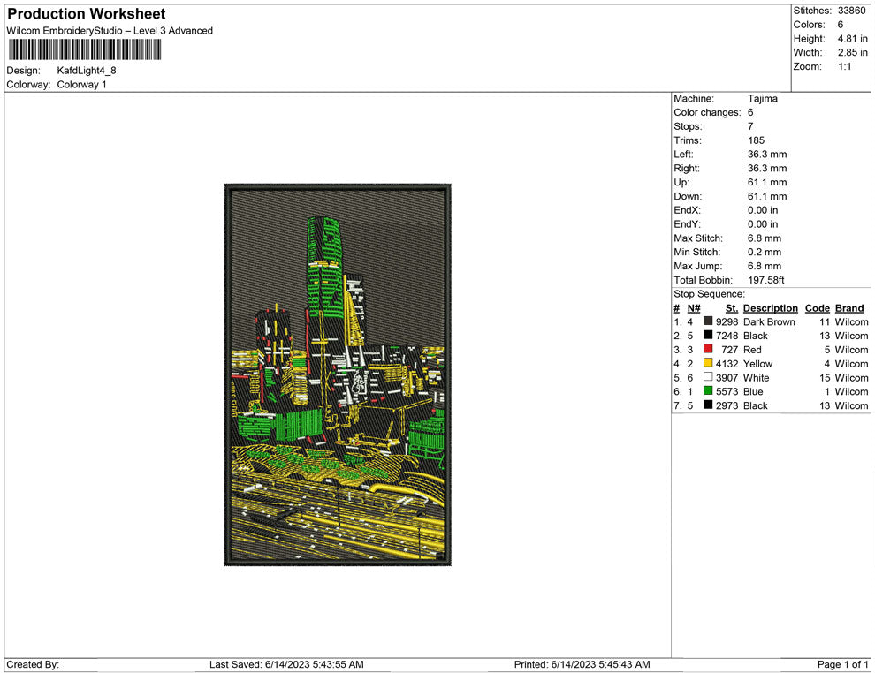Click the Width value '2.85 in'
The height and width of the screenshot is (673, 875).
(852, 52)
